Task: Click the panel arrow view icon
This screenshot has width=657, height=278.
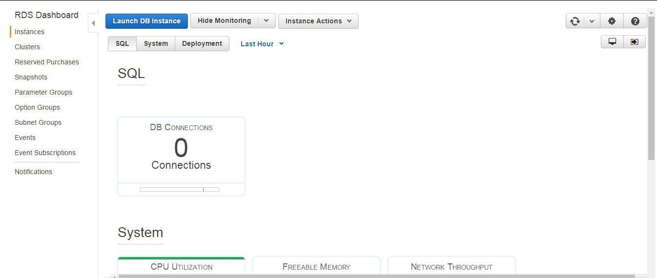Action: point(635,41)
